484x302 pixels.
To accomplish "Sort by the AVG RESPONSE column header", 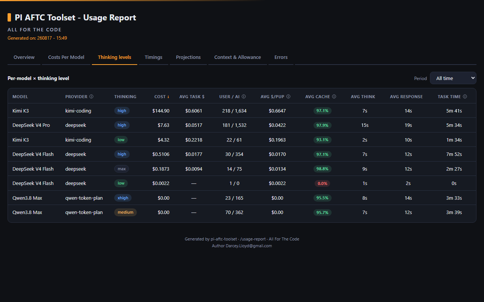I will click(x=406, y=97).
